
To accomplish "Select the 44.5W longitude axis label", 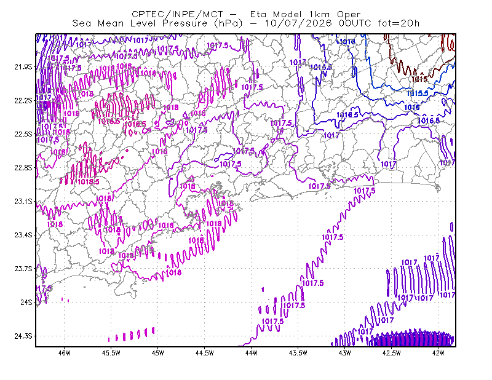I will (205, 353).
